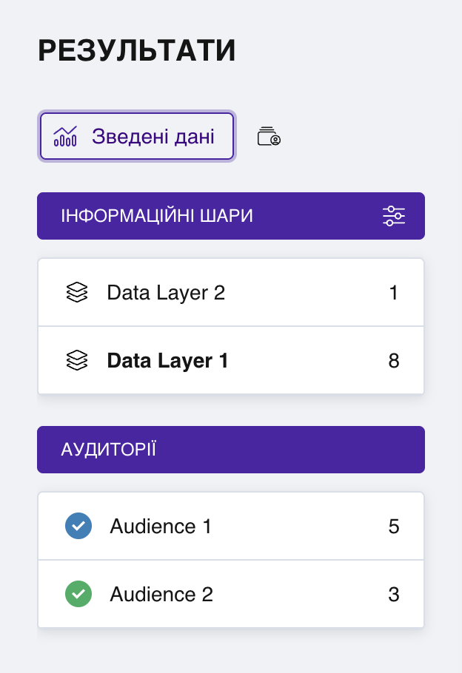Select the Audience 2 row label
The image size is (462, 673).
161,595
